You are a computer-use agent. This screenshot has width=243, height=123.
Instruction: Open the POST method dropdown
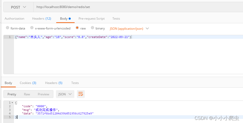point(18,7)
